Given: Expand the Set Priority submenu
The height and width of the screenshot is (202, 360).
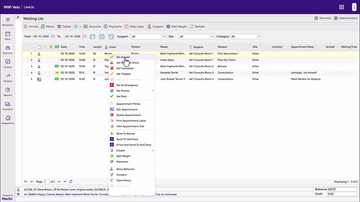Looking at the screenshot, I should point(153,91).
